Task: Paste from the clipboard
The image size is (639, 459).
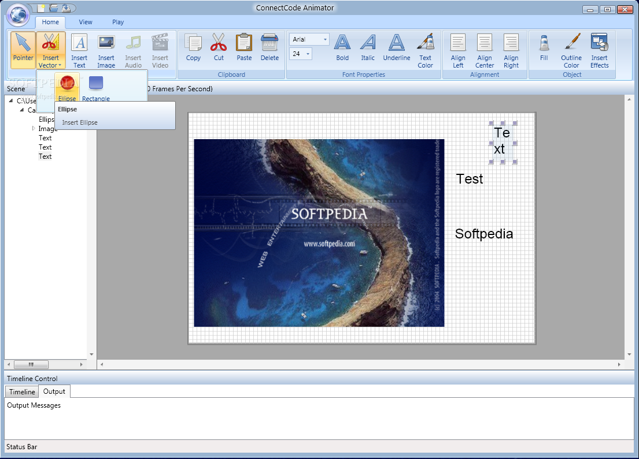Action: click(244, 47)
